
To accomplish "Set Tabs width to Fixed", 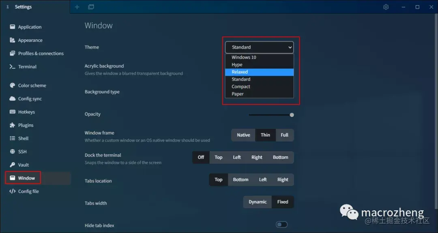I will (x=283, y=202).
